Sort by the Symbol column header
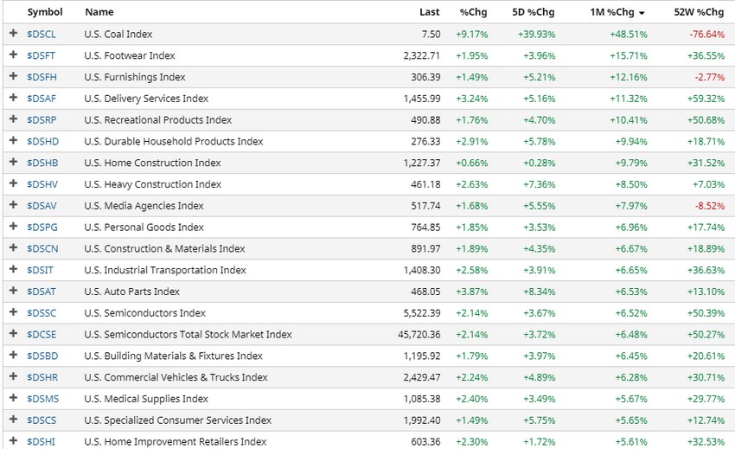This screenshot has height=449, width=735. point(45,12)
